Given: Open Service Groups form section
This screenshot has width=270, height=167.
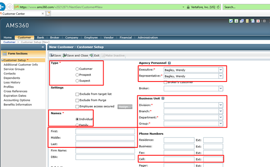Looking at the screenshot, I should pyautogui.click(x=14, y=69).
